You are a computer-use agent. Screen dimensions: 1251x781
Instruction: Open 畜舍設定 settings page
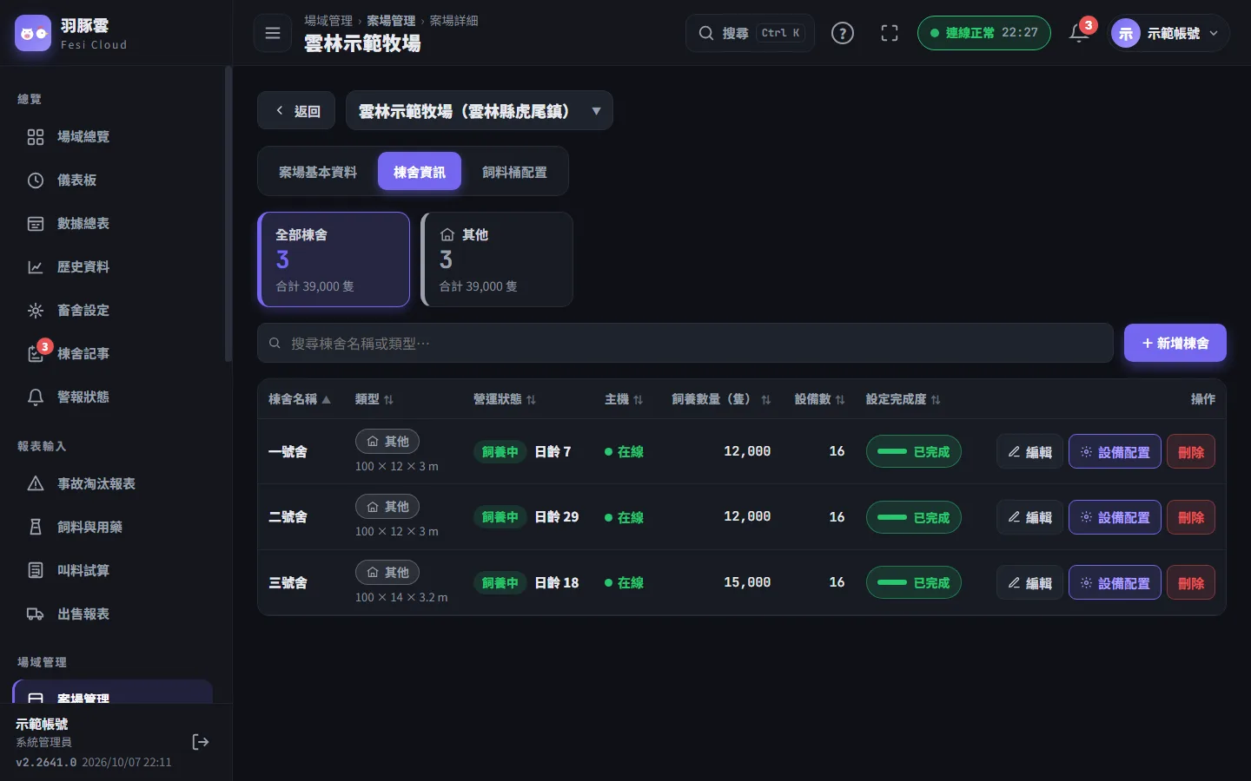click(115, 311)
